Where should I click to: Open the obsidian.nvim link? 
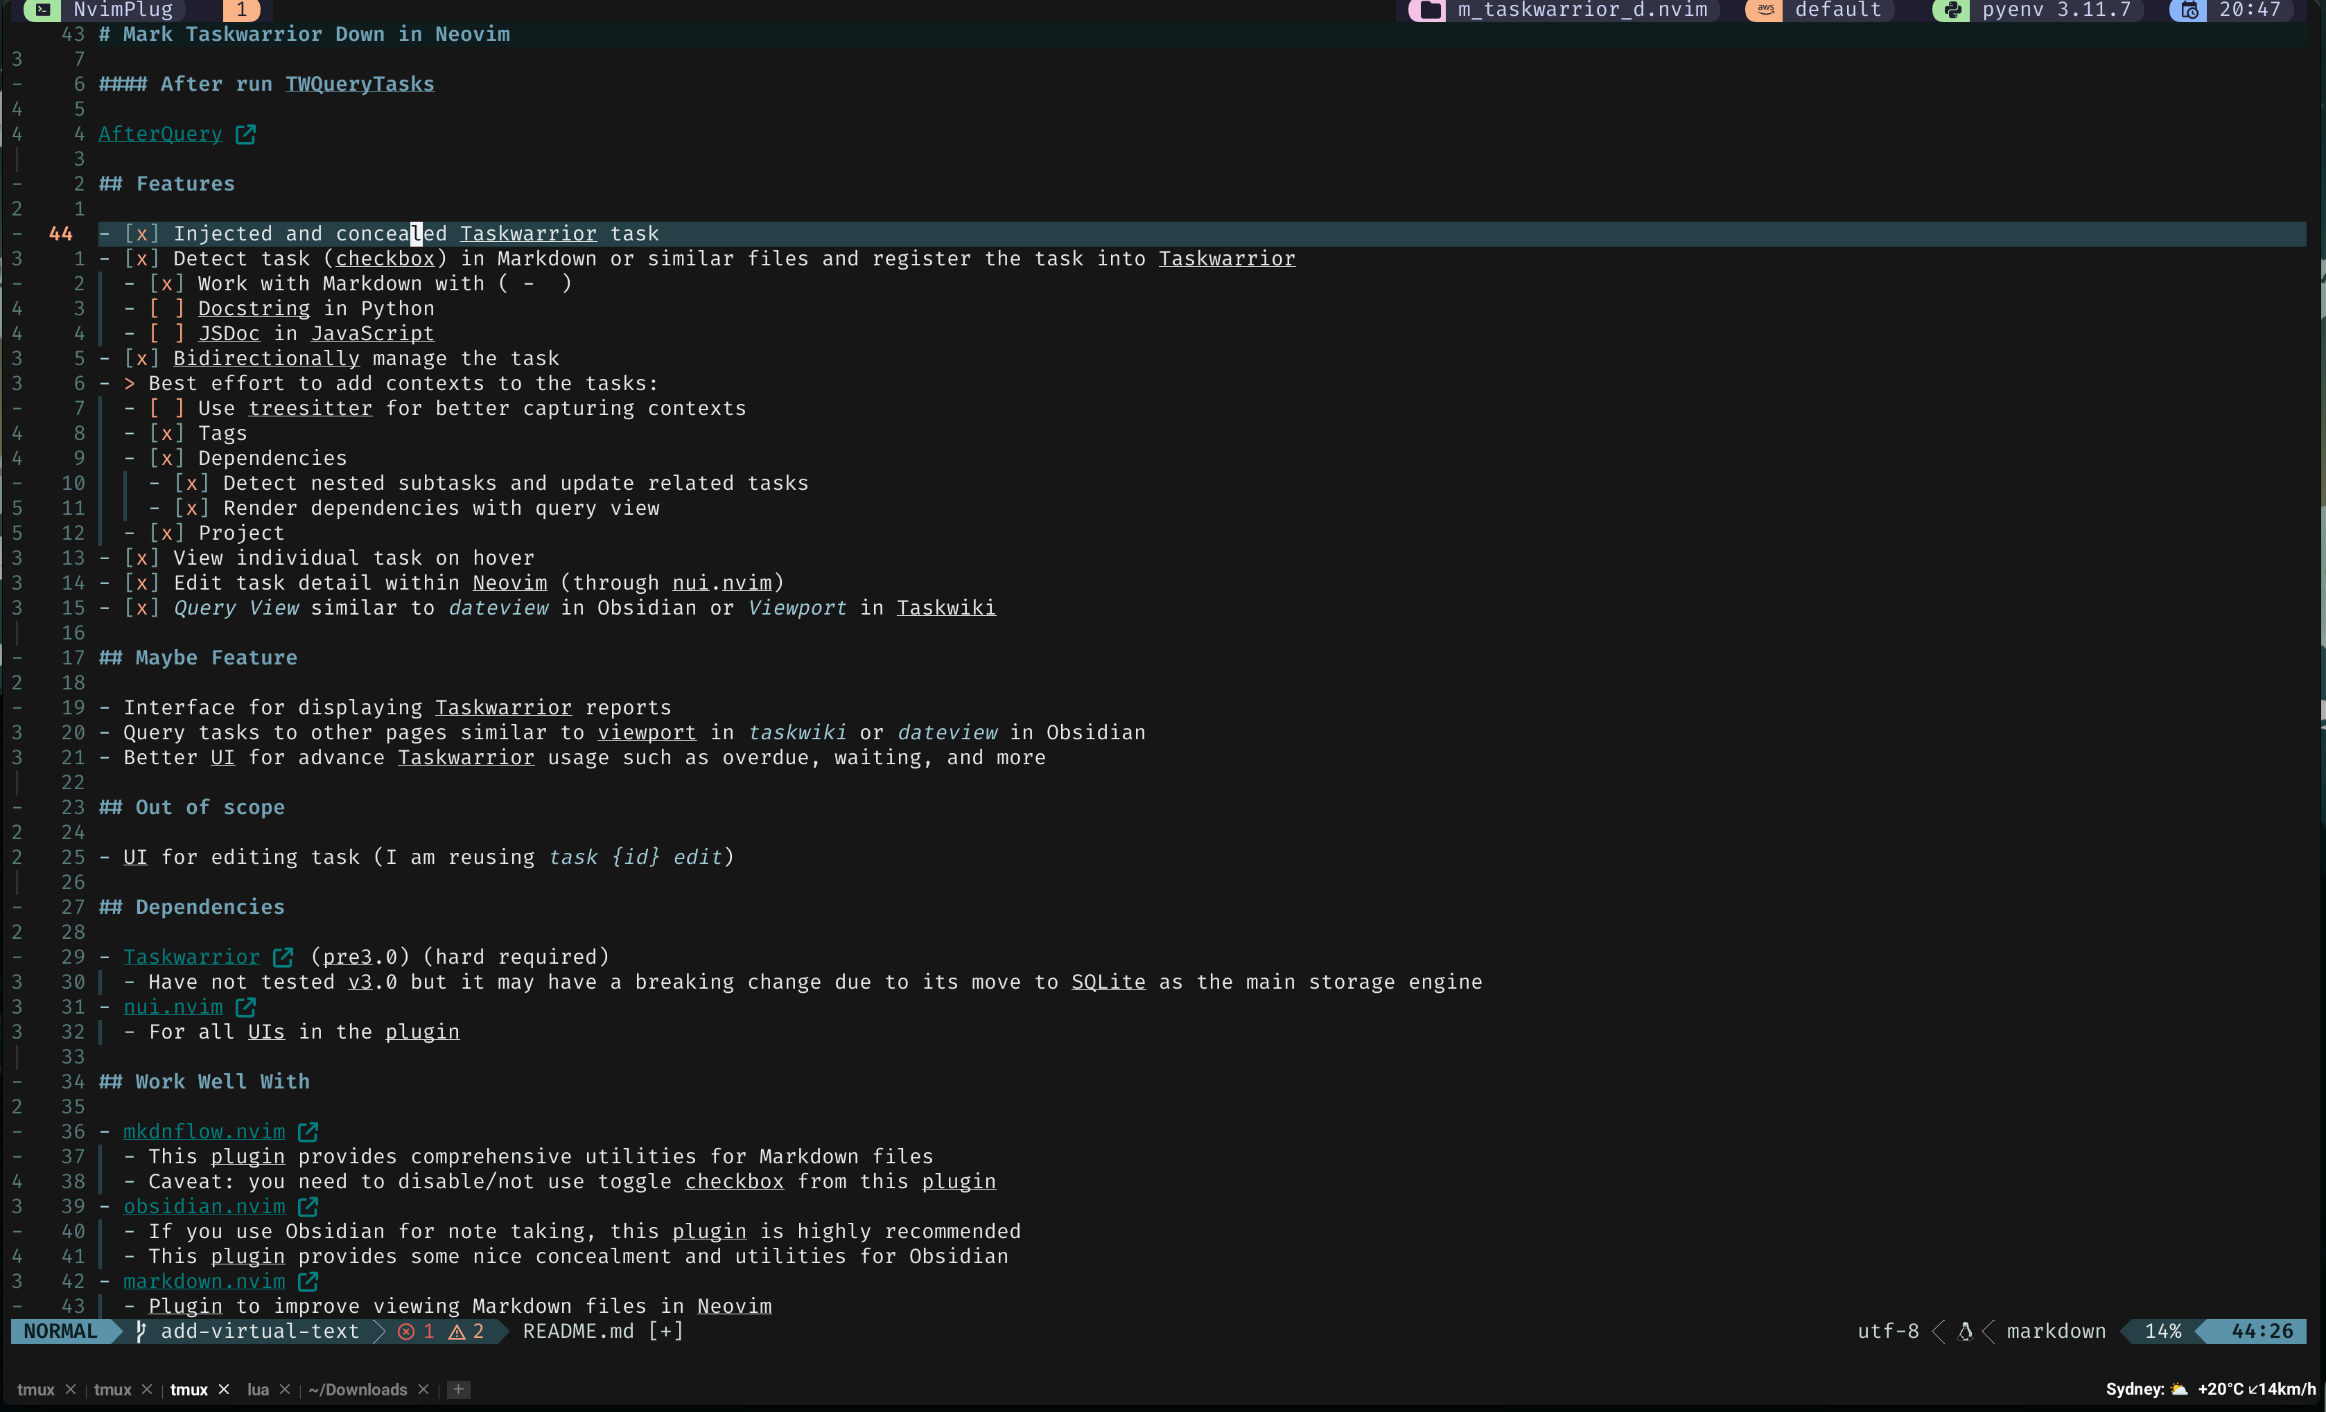click(x=204, y=1206)
